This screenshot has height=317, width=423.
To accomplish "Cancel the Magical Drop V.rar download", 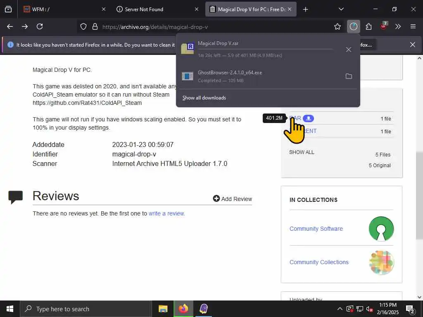I will (349, 50).
